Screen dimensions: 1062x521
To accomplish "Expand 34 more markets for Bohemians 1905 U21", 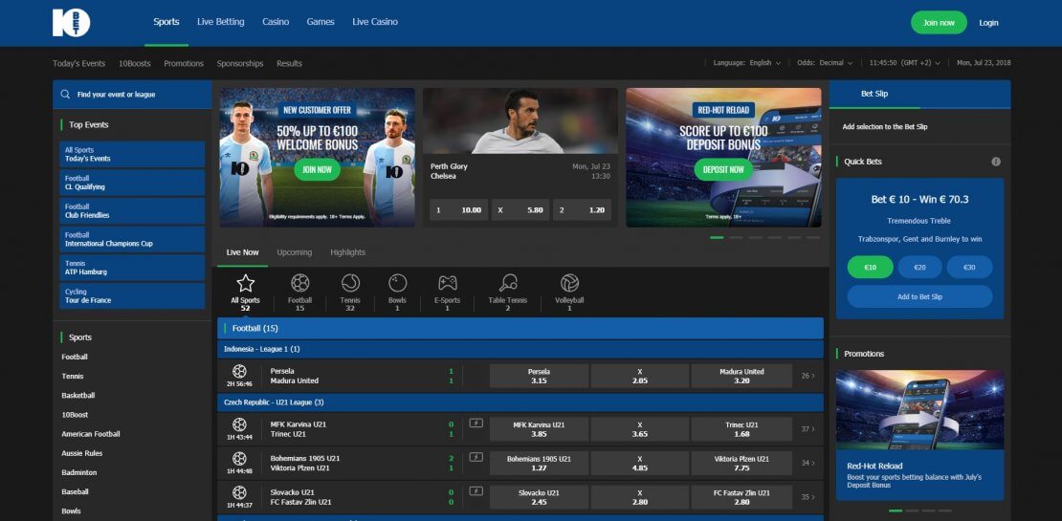I will pos(808,464).
